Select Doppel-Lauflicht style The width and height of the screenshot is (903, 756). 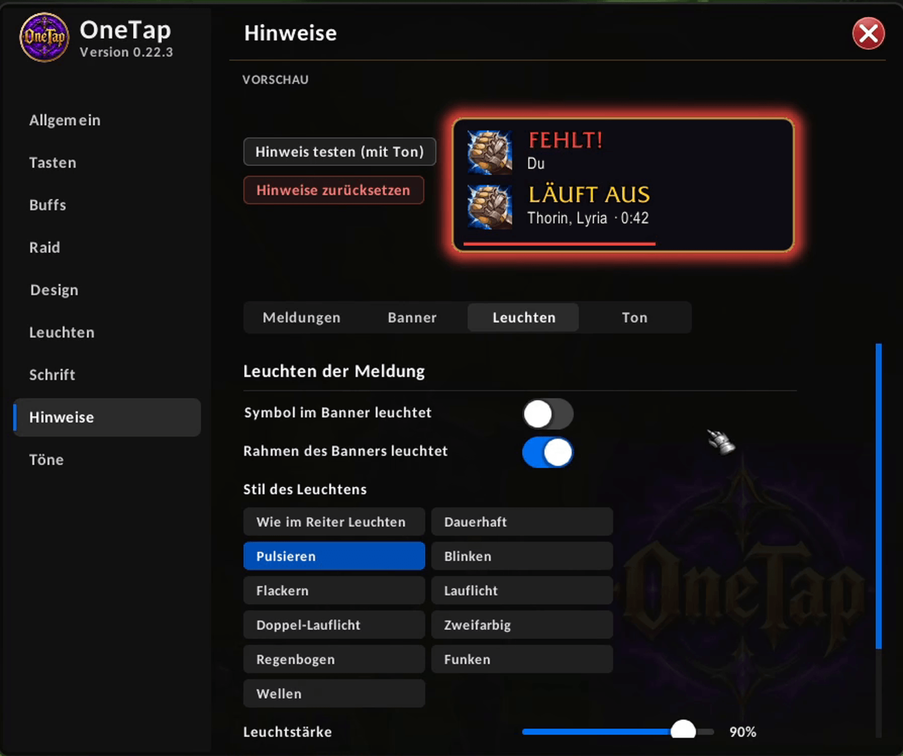point(334,625)
